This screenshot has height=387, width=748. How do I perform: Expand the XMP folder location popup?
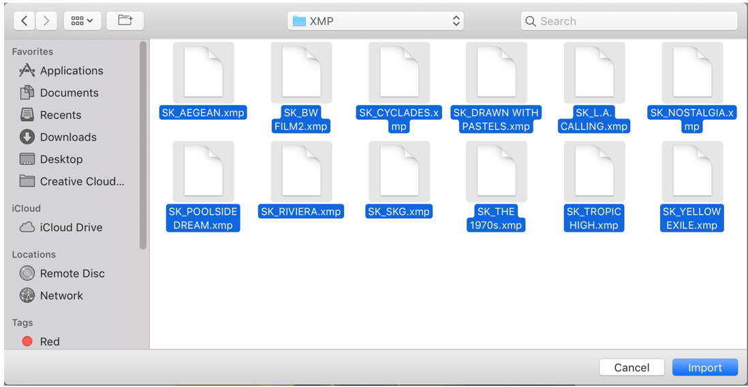pos(375,21)
